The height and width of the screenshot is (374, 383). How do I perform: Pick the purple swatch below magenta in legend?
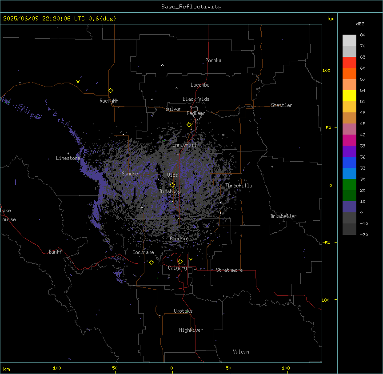[x=349, y=151]
